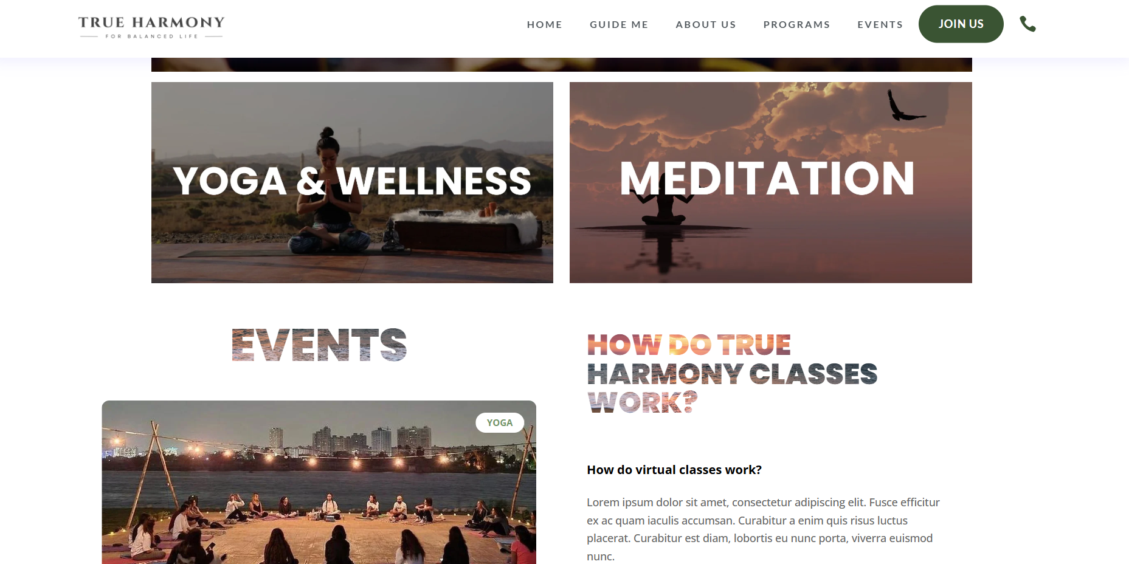Click the green JOIN US button
The image size is (1129, 564).
961,24
